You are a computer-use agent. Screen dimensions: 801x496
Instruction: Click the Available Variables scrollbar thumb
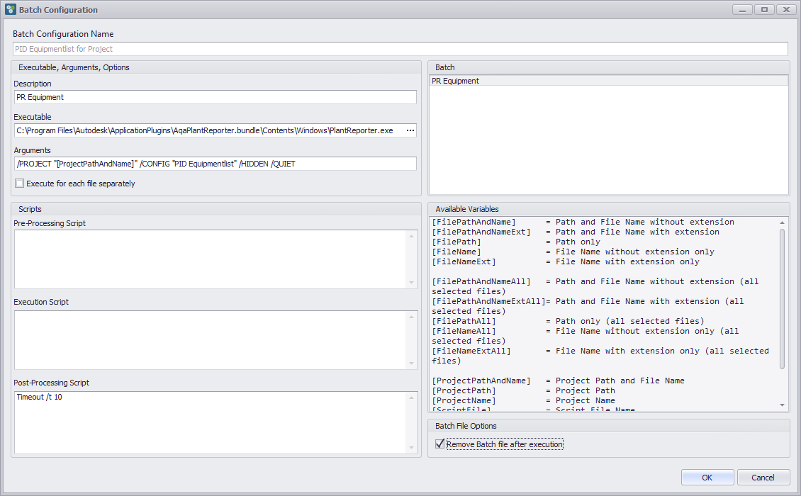[x=782, y=298]
